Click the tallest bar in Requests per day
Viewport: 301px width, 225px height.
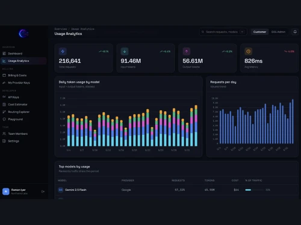coord(293,121)
